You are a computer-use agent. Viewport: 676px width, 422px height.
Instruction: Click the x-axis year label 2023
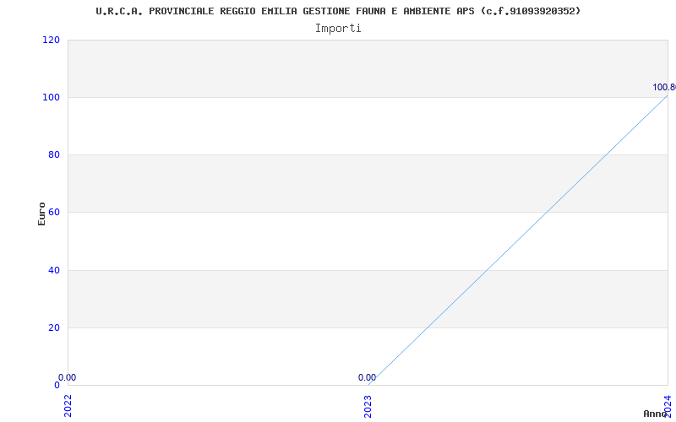[368, 406]
